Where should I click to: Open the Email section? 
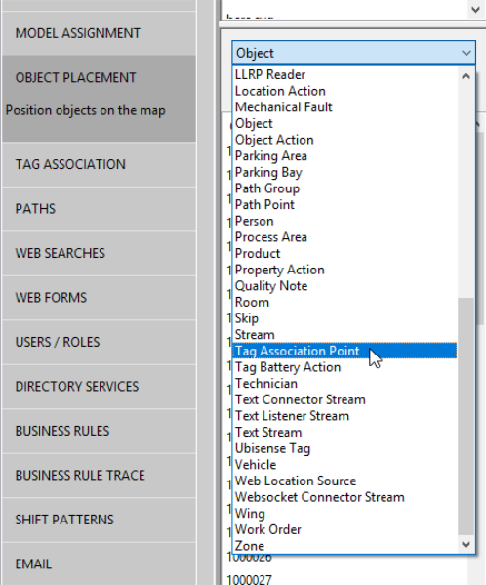click(99, 564)
